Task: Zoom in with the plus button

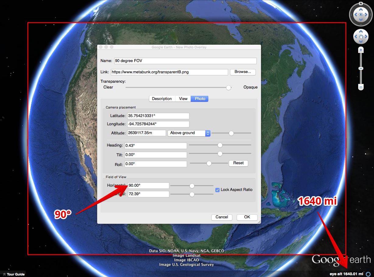Action: (x=361, y=50)
